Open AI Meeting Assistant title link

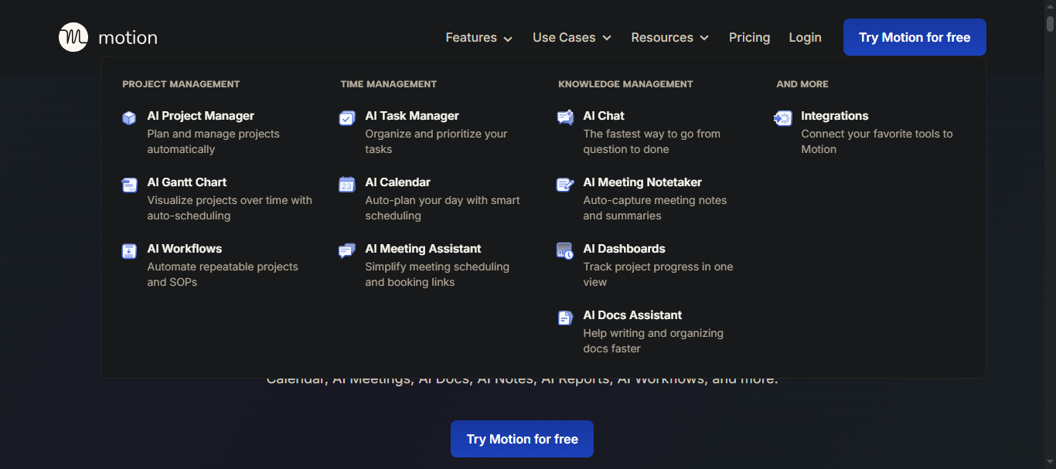point(423,249)
